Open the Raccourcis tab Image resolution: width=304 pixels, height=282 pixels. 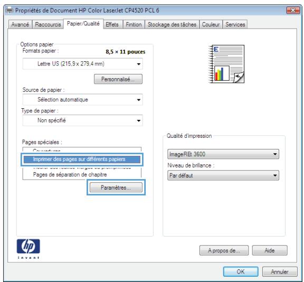click(x=48, y=24)
